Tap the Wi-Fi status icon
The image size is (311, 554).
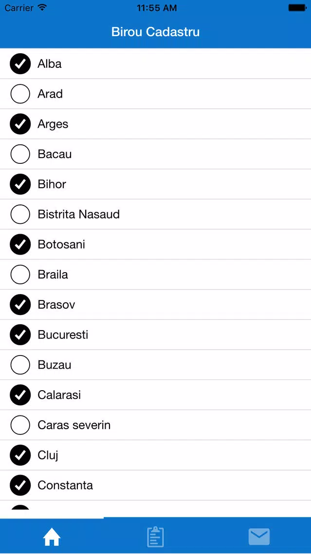(x=42, y=7)
